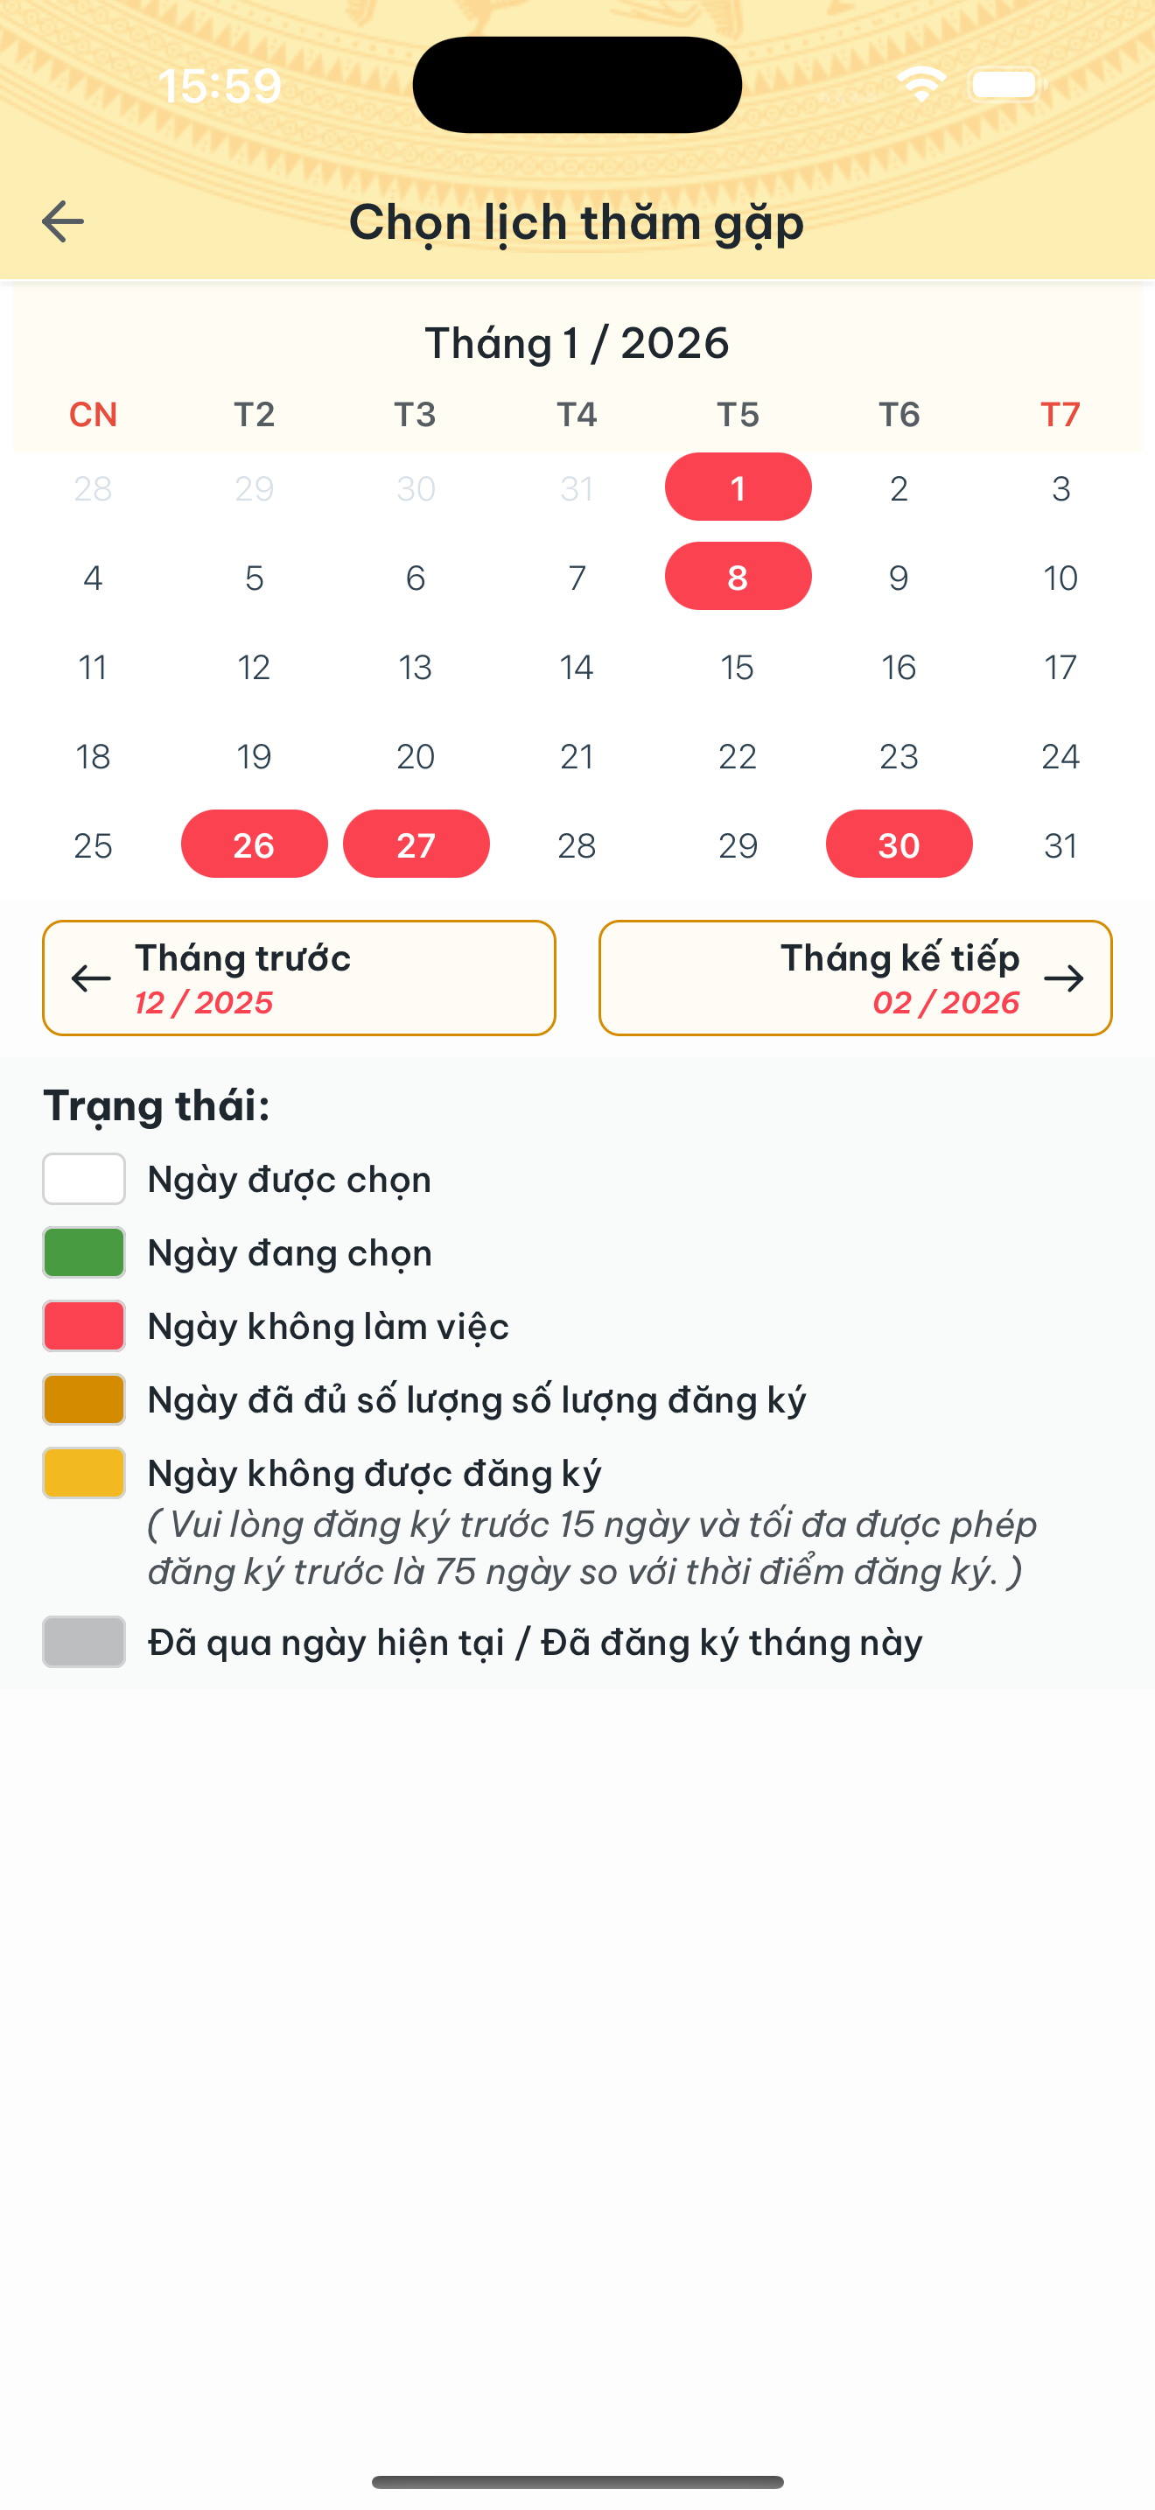Tap the Tháng 1 / 2026 header
This screenshot has height=2510, width=1155.
pos(577,343)
